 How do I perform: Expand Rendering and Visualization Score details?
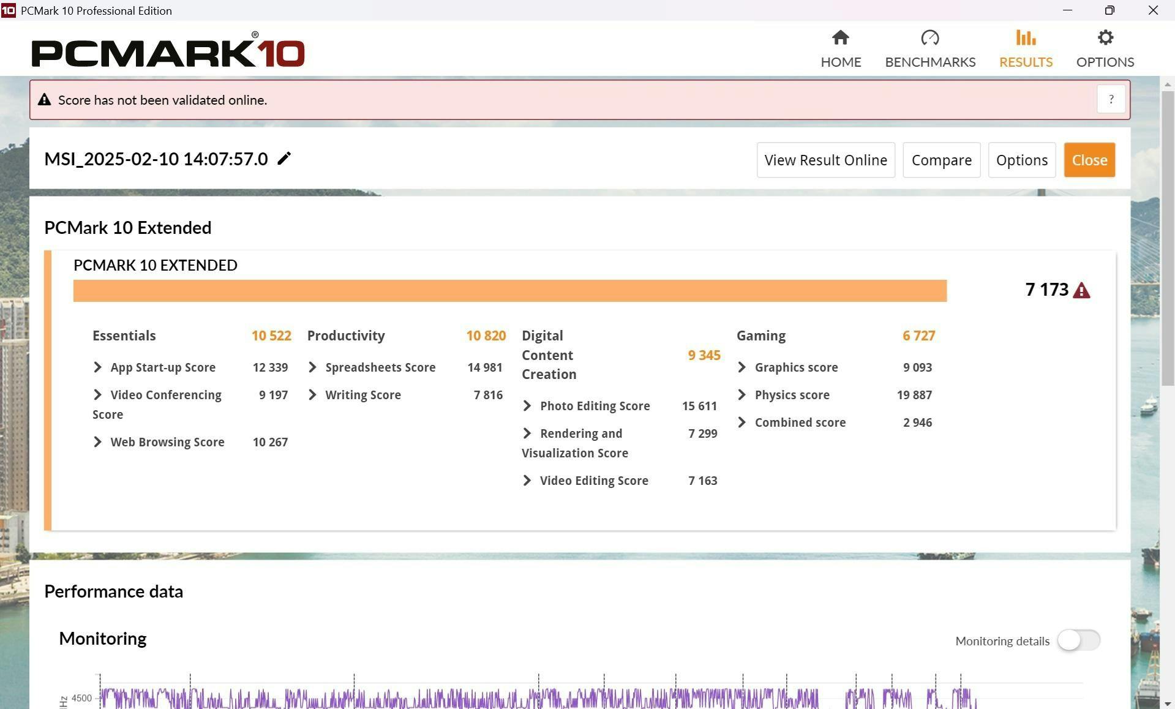(527, 433)
